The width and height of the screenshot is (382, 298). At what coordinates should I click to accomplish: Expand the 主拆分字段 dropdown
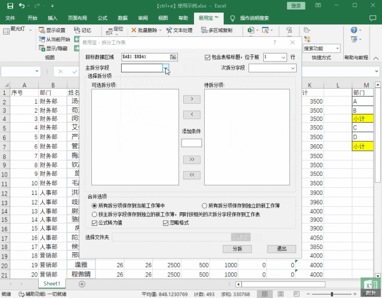pos(166,68)
